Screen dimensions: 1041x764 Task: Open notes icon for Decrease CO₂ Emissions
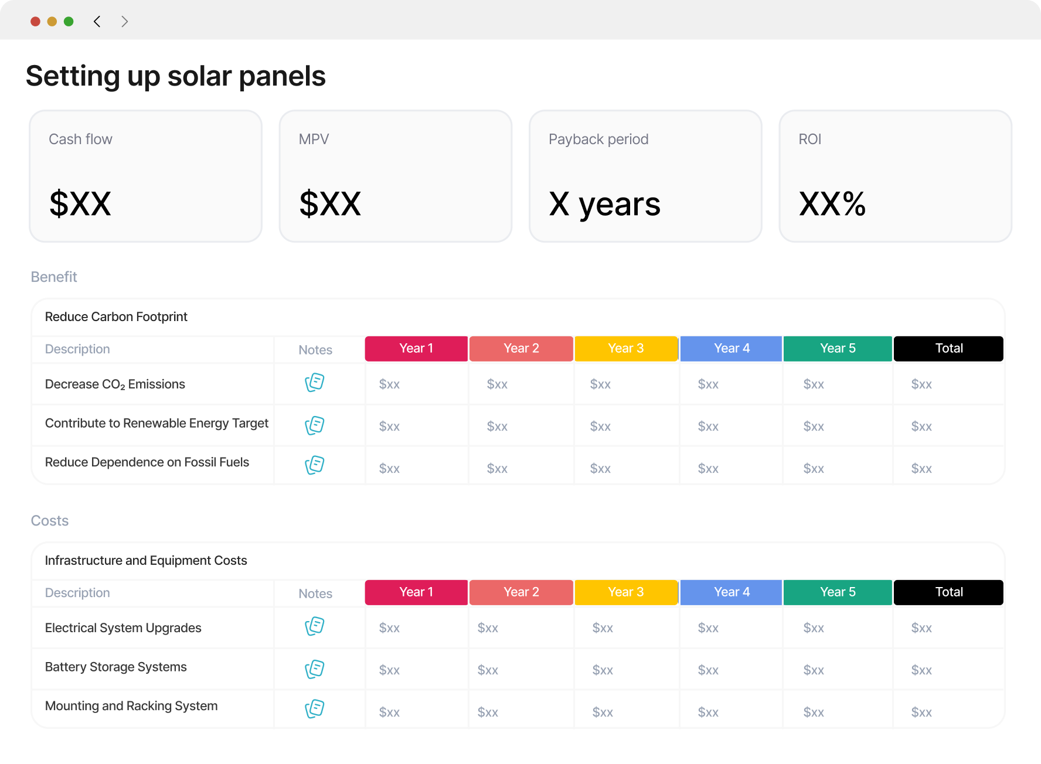point(315,383)
